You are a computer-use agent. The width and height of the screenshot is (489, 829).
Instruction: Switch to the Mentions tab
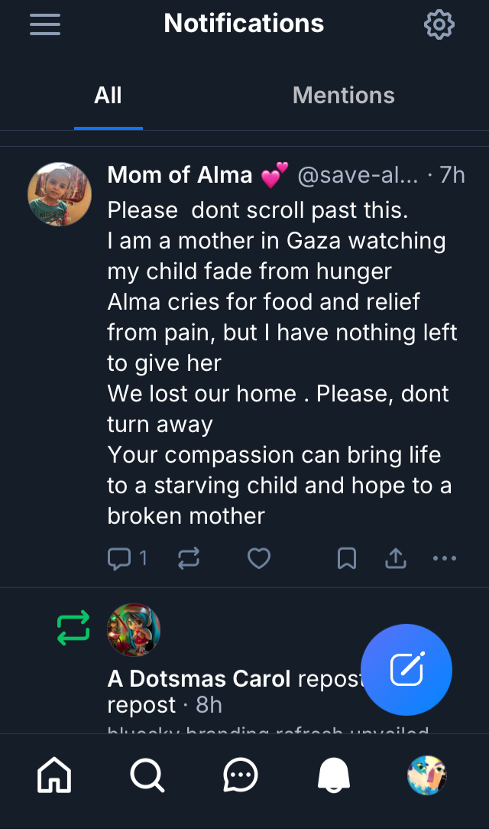[343, 96]
